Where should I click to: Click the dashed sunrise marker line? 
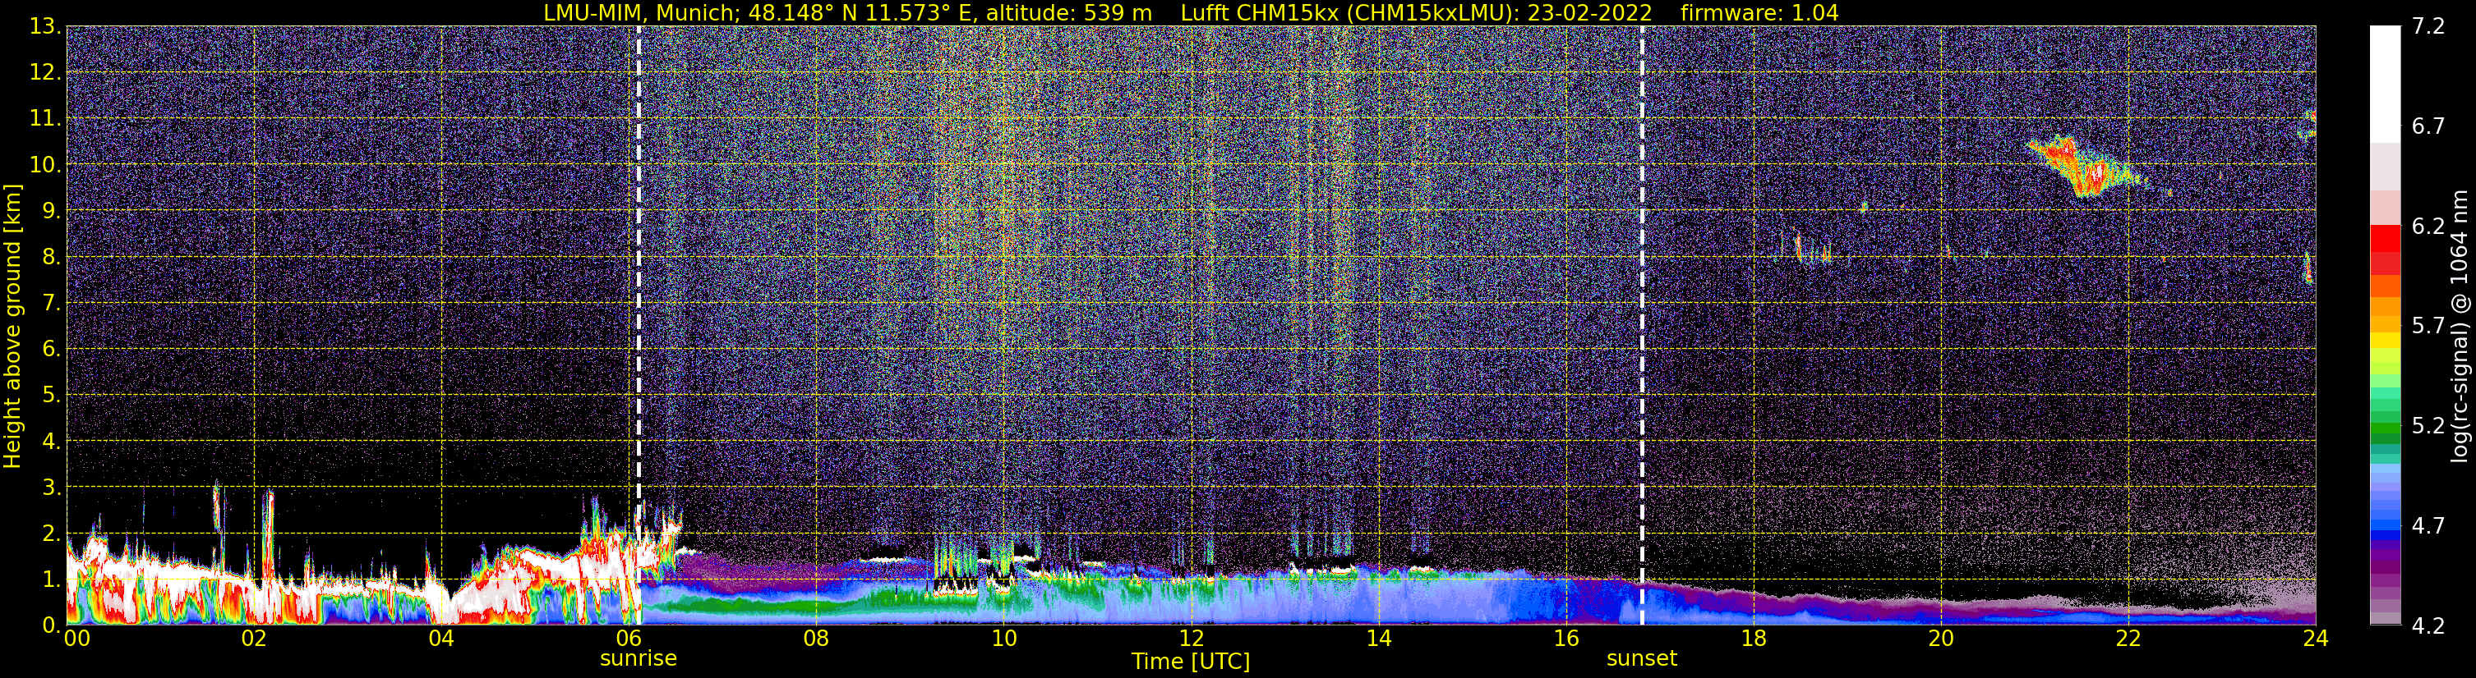(639, 326)
